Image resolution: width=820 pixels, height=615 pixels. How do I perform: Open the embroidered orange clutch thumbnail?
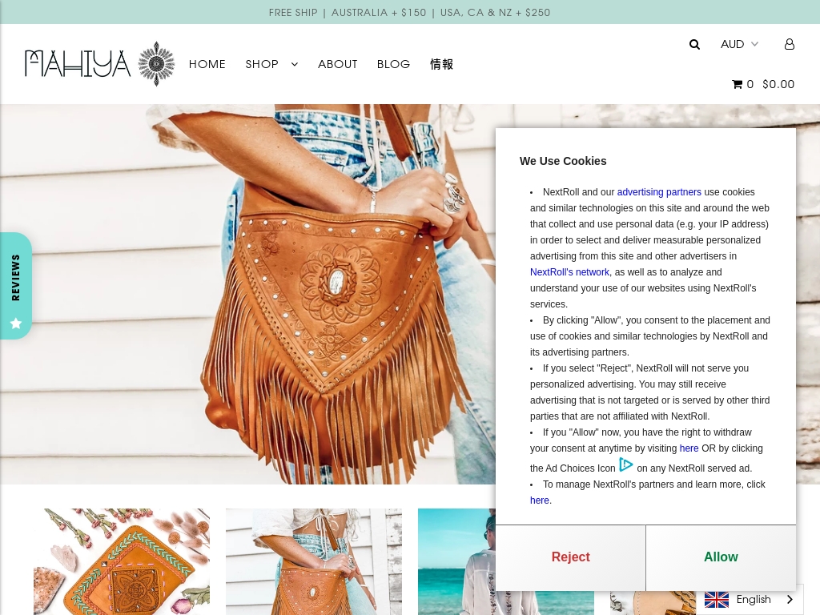point(122,561)
